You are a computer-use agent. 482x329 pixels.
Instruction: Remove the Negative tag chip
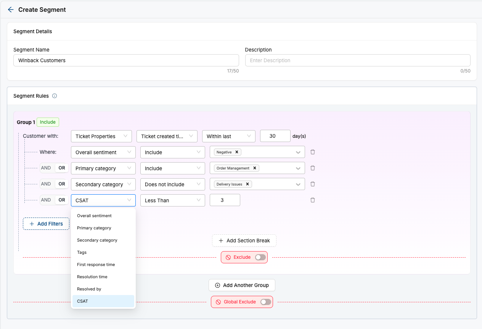pyautogui.click(x=237, y=152)
